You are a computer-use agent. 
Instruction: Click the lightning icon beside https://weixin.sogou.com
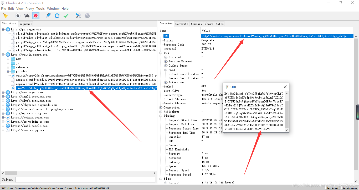[8, 117]
